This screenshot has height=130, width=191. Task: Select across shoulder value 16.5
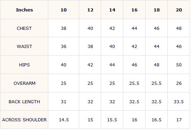click(x=157, y=120)
